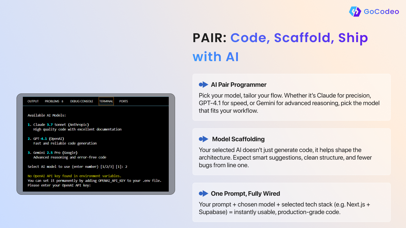Click the "Your prompt + chosen model" description
The height and width of the screenshot is (228, 406).
[285, 208]
